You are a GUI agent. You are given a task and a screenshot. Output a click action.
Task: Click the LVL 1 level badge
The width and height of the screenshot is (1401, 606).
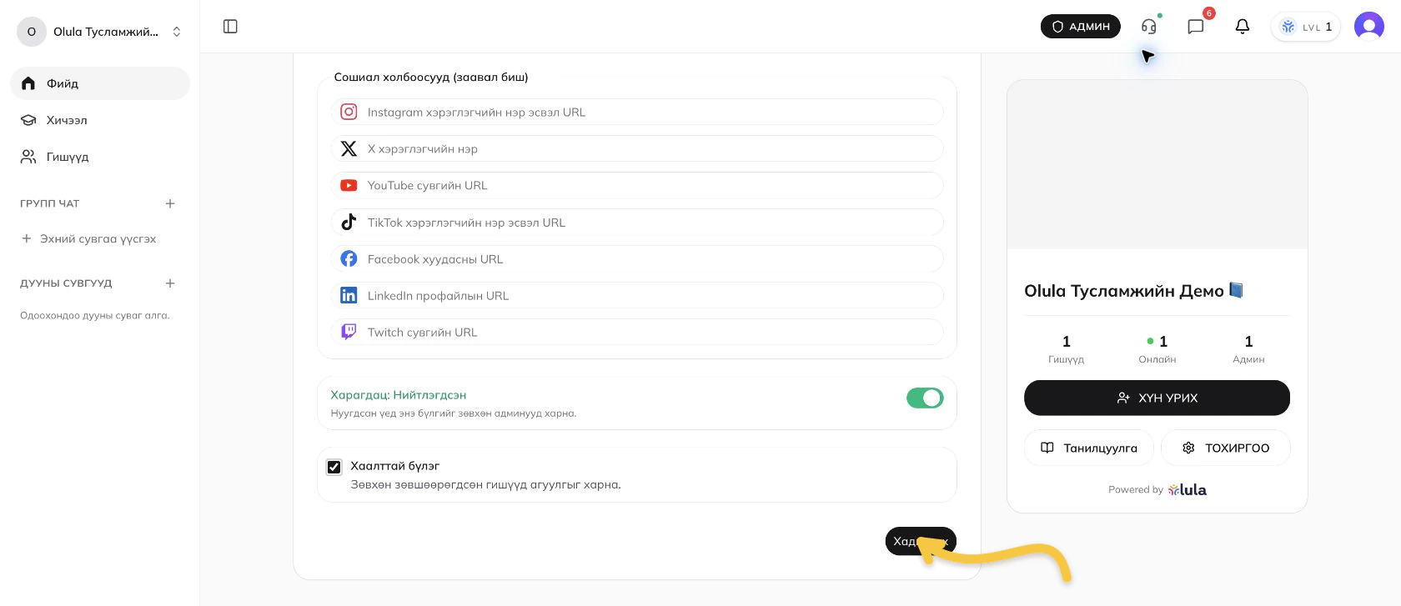point(1306,27)
